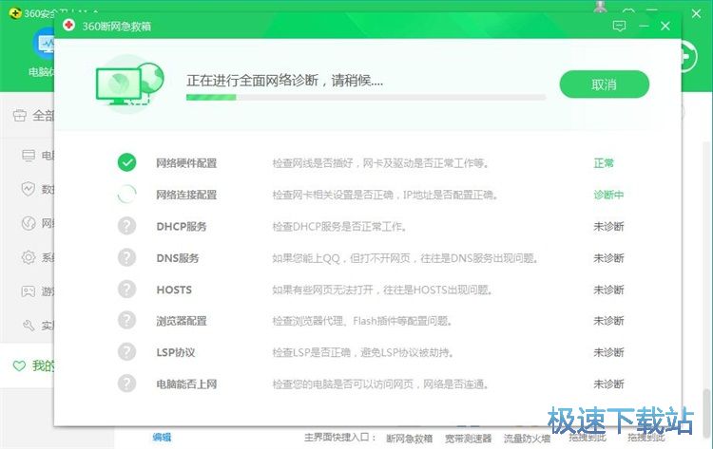The image size is (713, 449).
Task: Close the 360断网急救箱 window
Action: pyautogui.click(x=665, y=26)
